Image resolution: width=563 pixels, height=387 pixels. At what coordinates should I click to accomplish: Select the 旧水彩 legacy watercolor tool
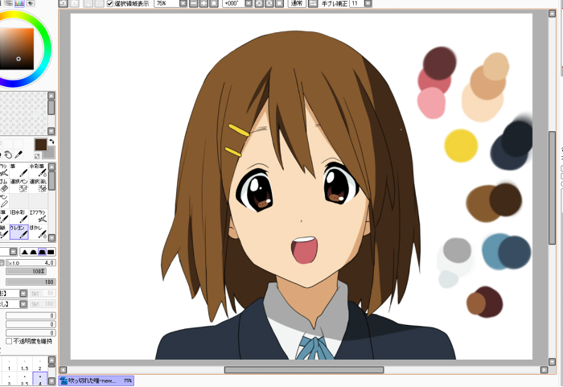(x=18, y=216)
